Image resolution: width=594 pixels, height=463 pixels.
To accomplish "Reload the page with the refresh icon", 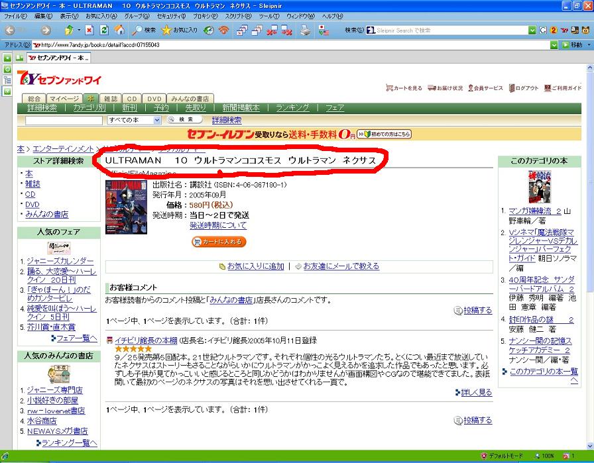I will pyautogui.click(x=104, y=30).
